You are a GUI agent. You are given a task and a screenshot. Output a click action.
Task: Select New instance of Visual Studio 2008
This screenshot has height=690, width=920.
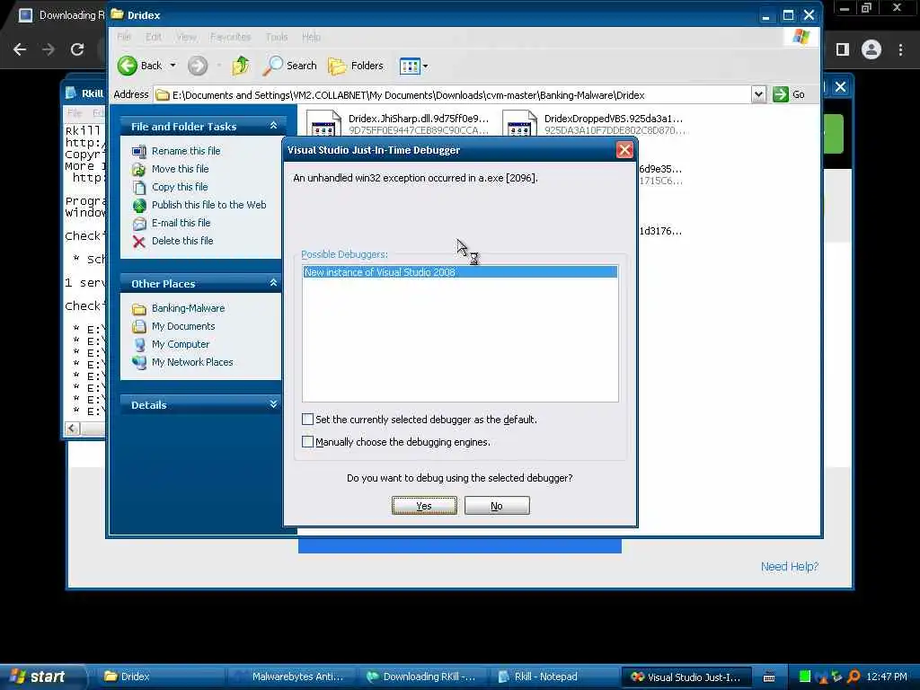click(x=460, y=272)
